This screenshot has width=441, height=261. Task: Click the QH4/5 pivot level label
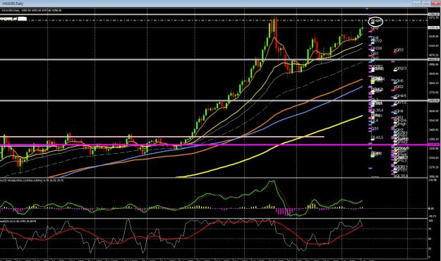tap(401, 96)
